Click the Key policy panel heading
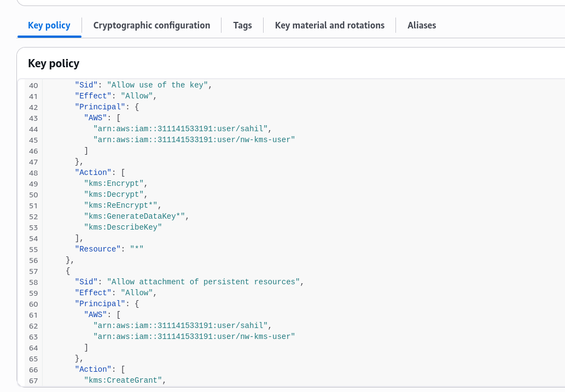 point(54,63)
